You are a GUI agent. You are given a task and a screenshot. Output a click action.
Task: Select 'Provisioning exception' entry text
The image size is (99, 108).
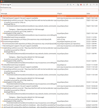tap(11, 42)
